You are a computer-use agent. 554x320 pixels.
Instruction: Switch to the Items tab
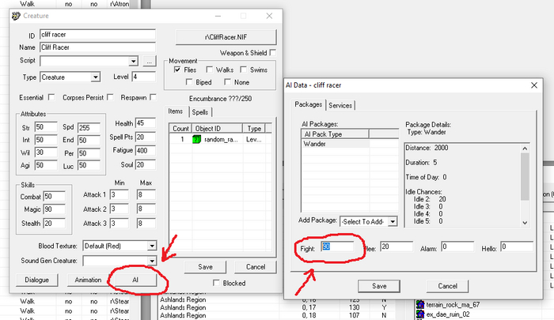(x=176, y=111)
